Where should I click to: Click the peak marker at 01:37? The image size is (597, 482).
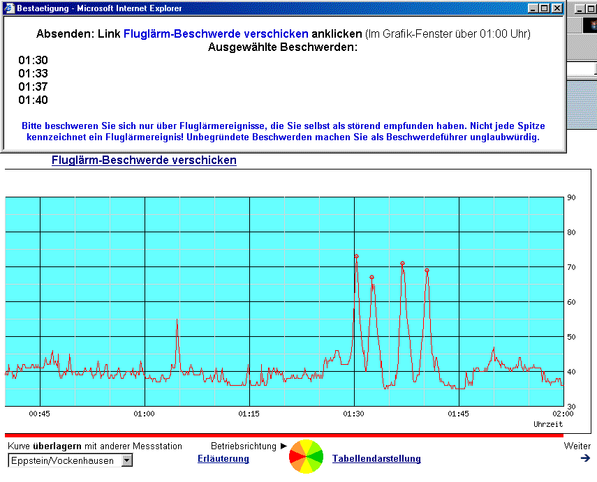click(402, 263)
